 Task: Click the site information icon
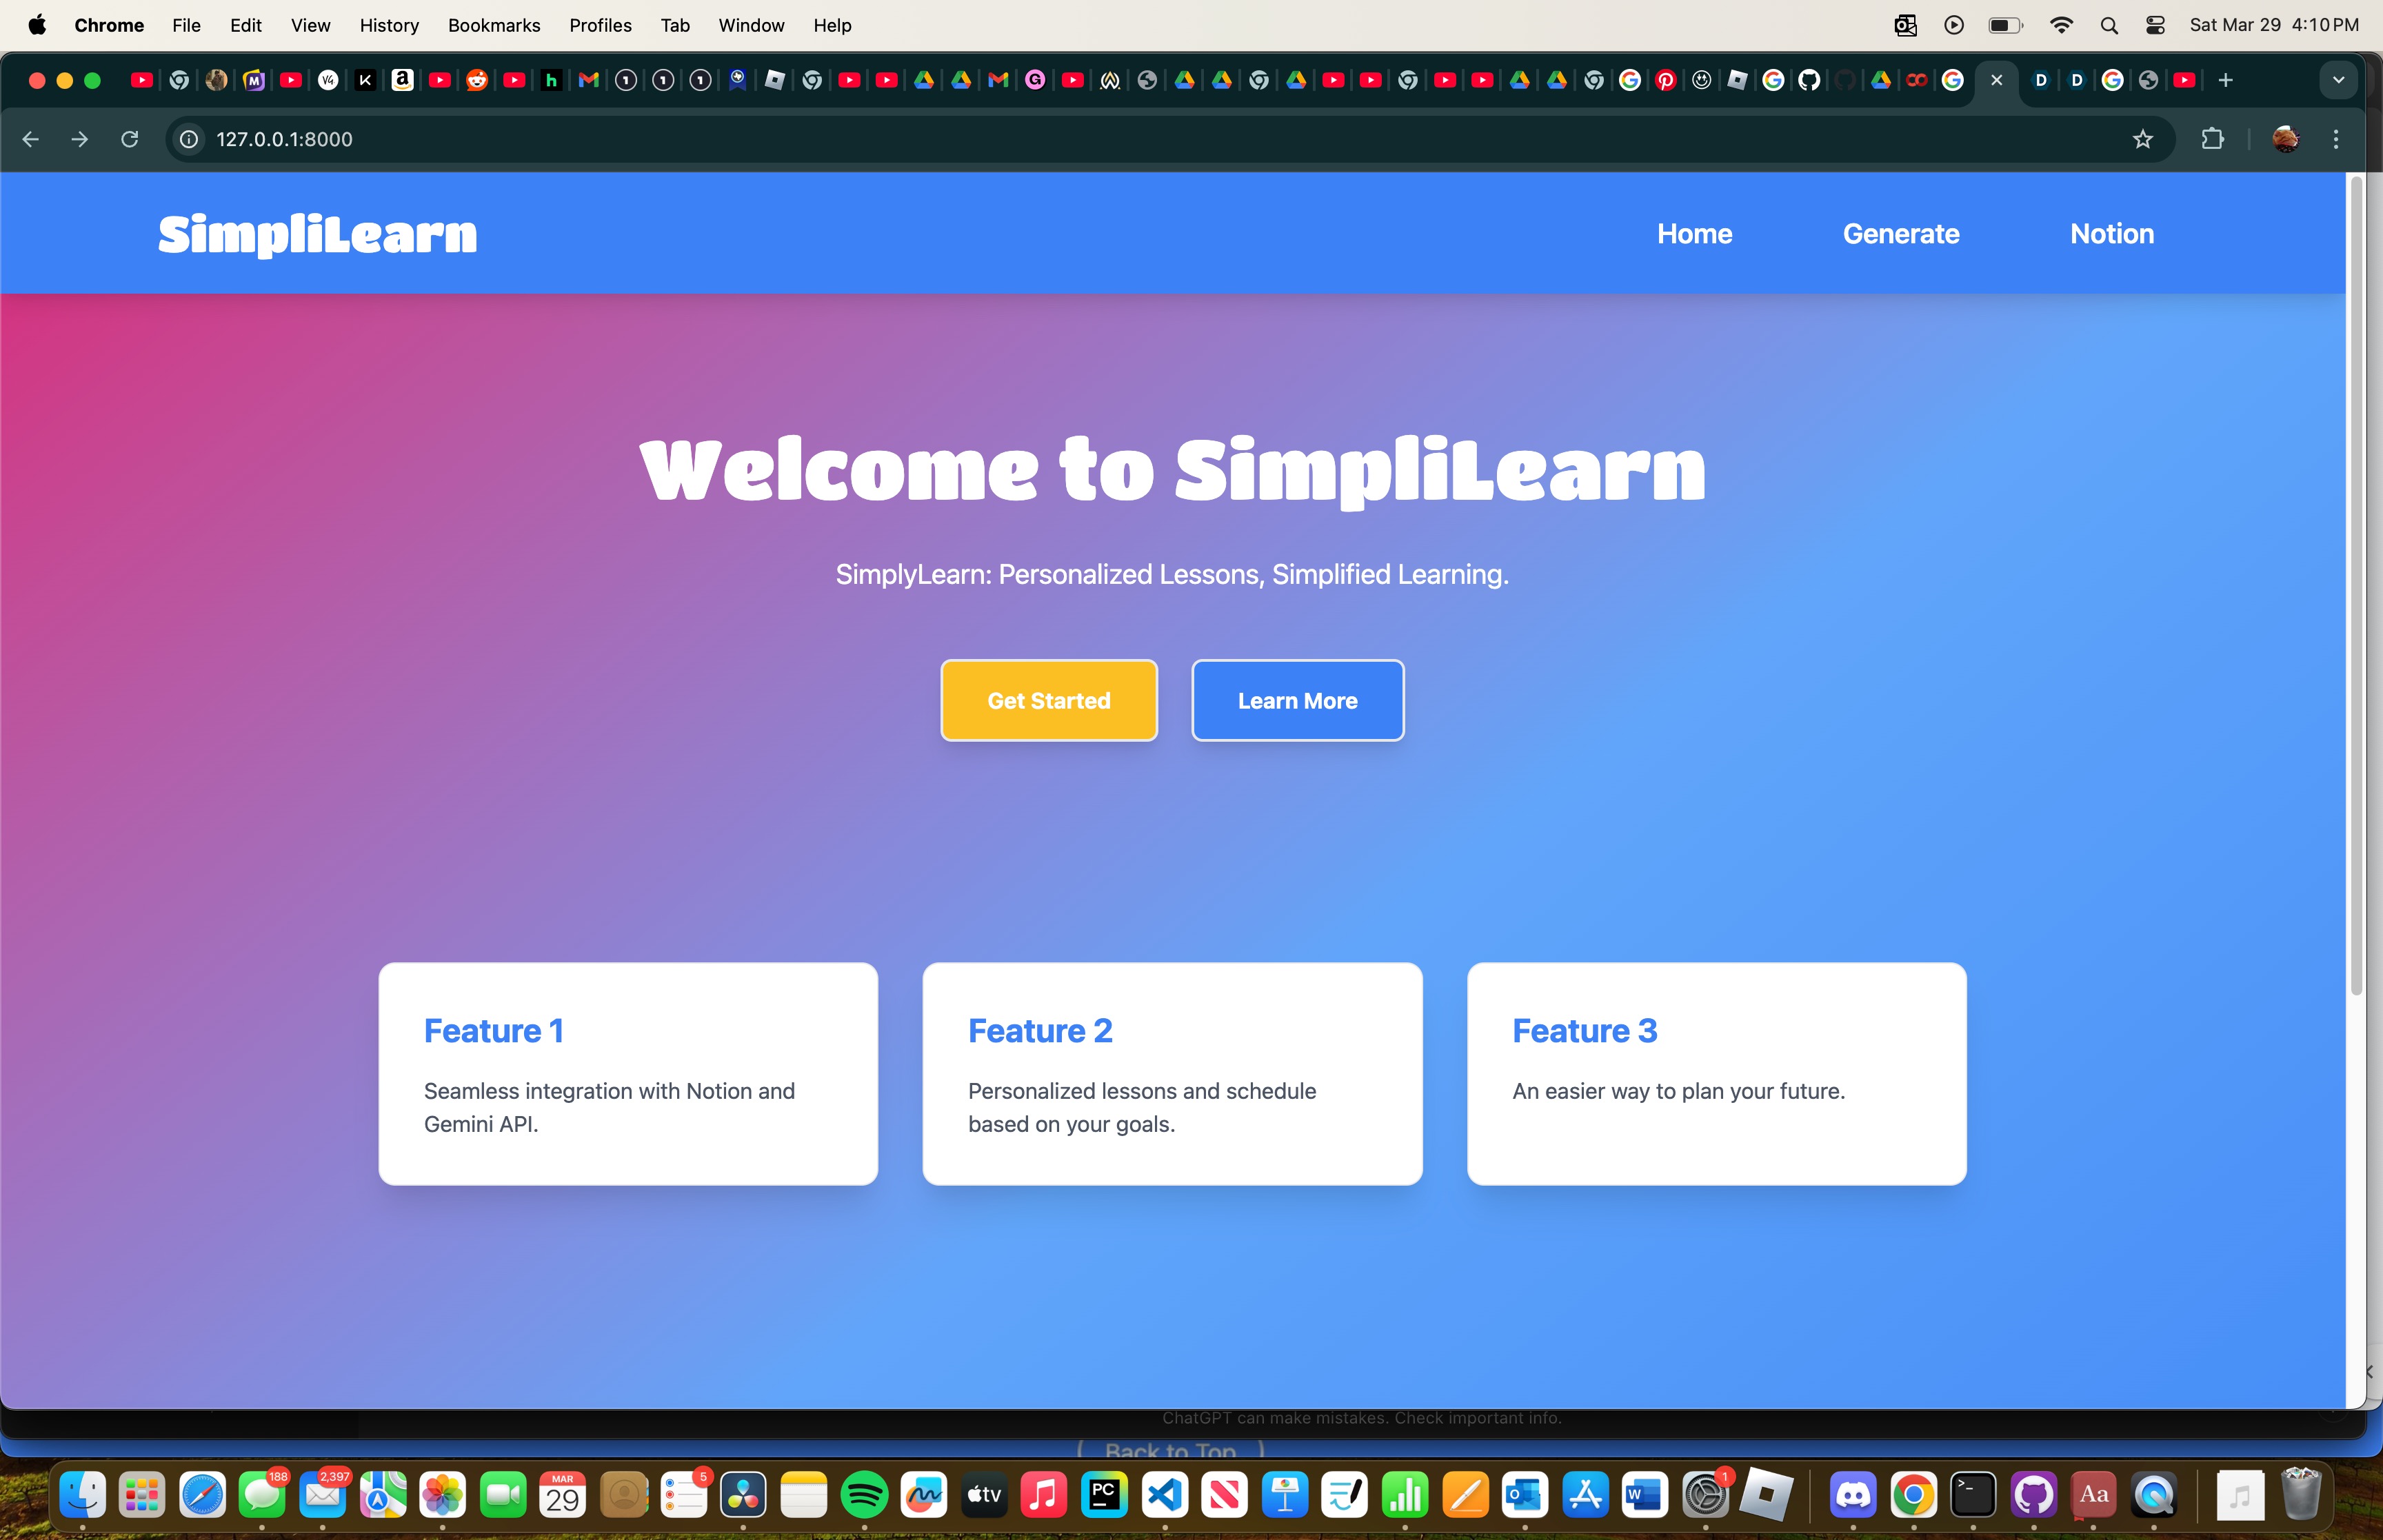189,139
